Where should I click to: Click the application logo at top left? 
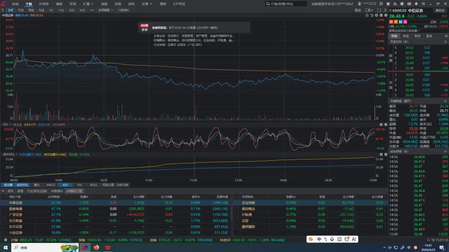point(3,4)
